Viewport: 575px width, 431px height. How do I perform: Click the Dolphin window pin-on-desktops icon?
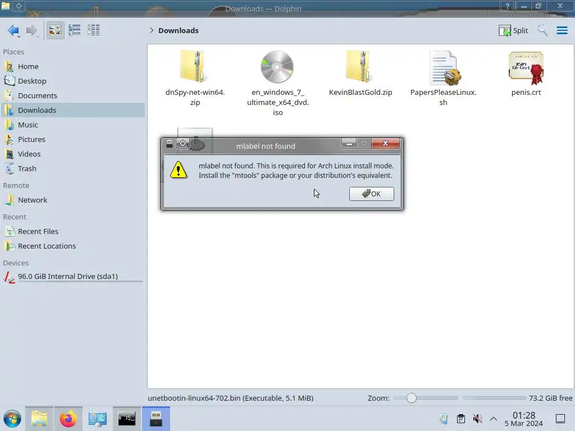pyautogui.click(x=19, y=6)
